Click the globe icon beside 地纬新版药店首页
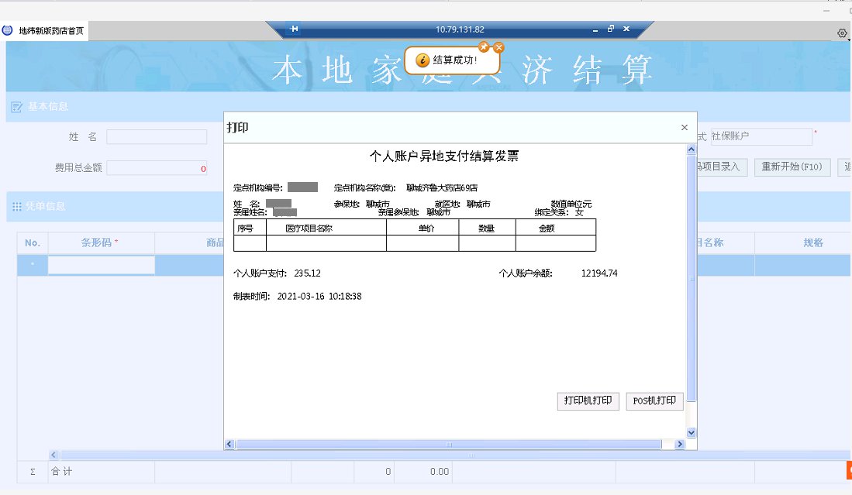852x495 pixels. [8, 31]
